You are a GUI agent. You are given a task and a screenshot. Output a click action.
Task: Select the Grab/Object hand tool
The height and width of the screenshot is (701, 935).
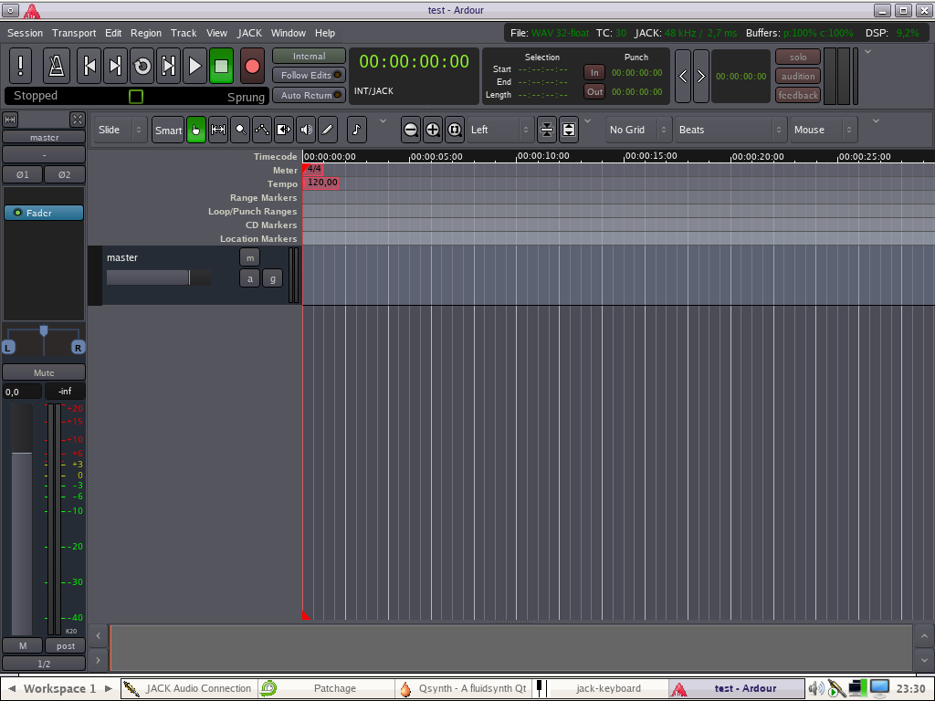point(196,130)
